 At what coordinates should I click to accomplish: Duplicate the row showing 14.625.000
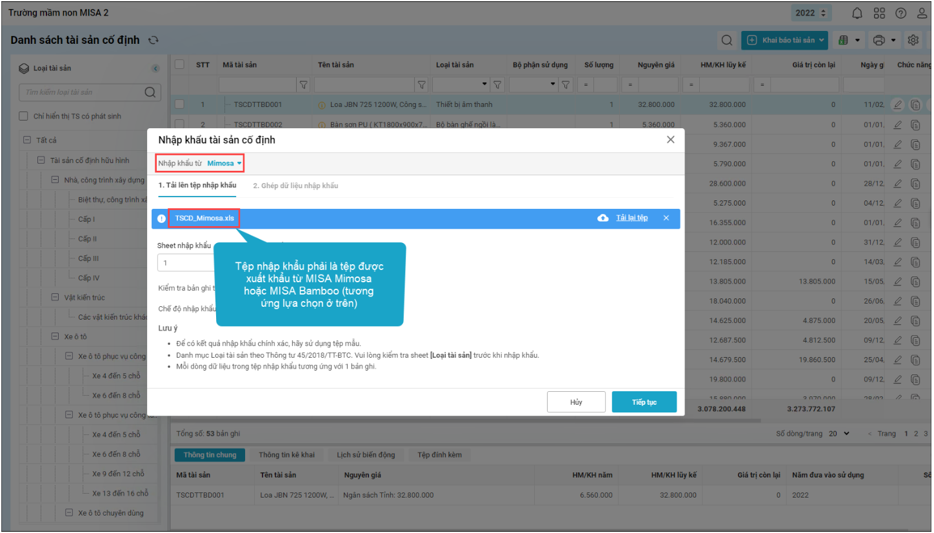click(915, 320)
